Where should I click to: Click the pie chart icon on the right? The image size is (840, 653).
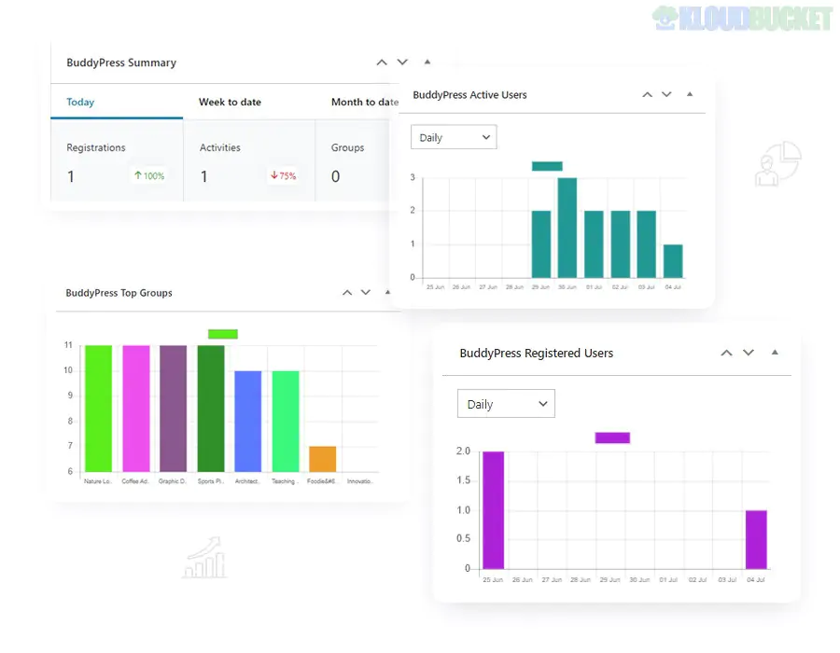coord(780,163)
